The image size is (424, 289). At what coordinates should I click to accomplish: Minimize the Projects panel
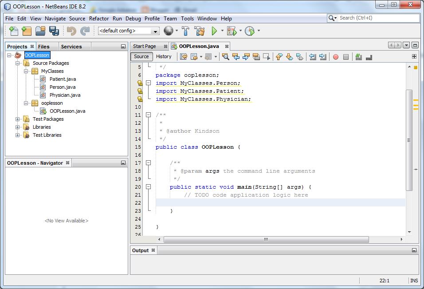click(123, 47)
